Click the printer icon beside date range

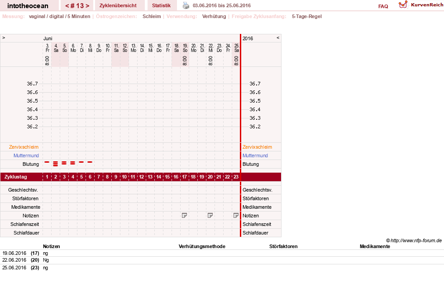[x=186, y=6]
